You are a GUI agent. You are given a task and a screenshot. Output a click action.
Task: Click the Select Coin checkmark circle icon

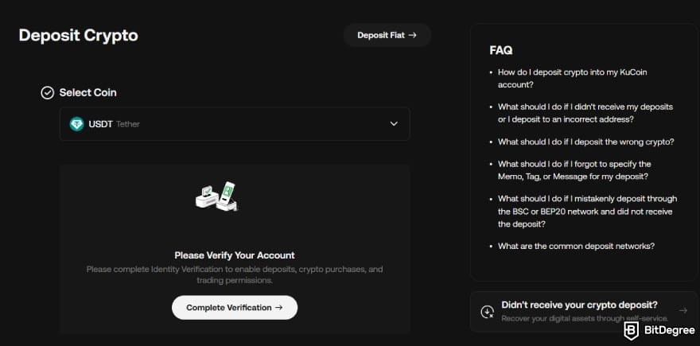click(47, 93)
